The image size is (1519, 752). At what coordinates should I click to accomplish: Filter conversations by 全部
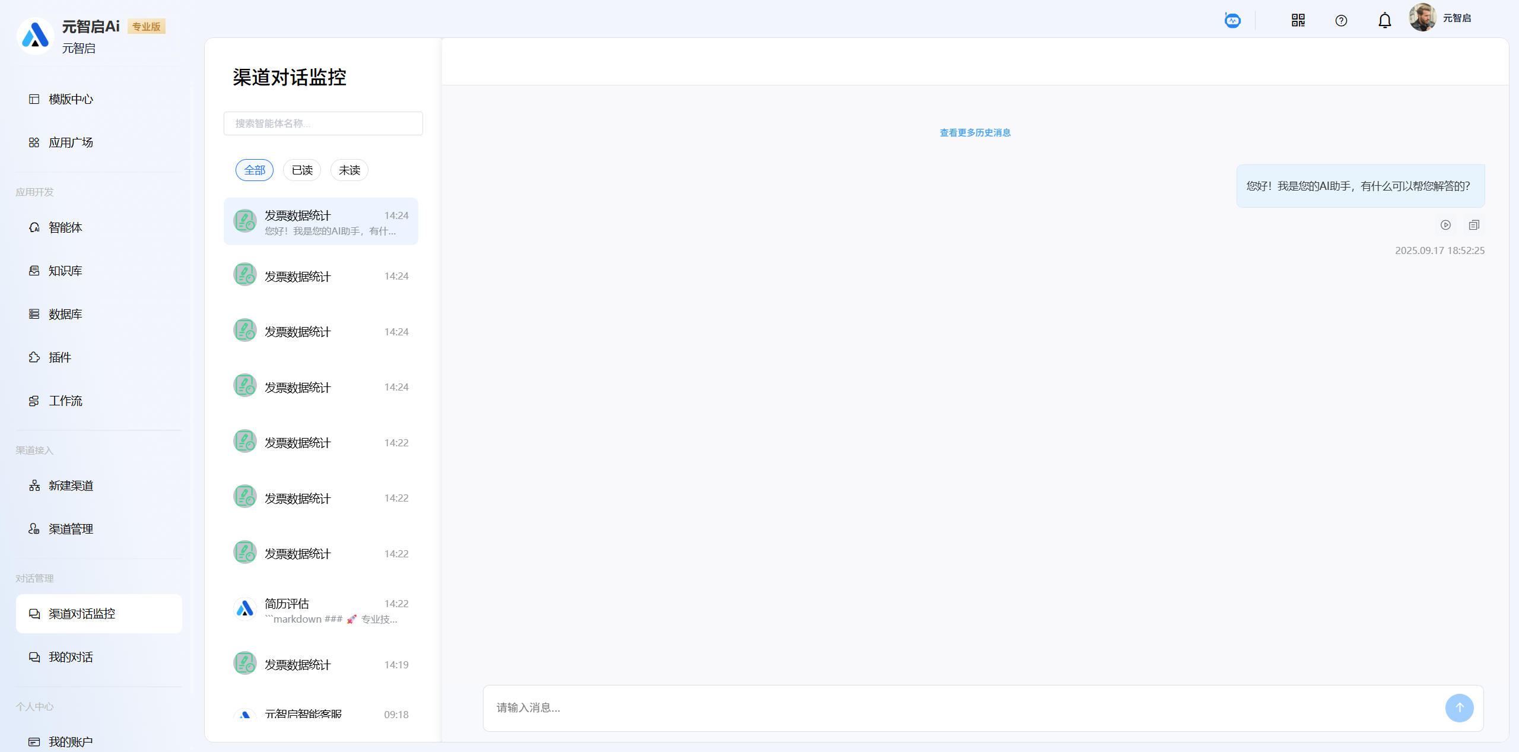tap(255, 170)
